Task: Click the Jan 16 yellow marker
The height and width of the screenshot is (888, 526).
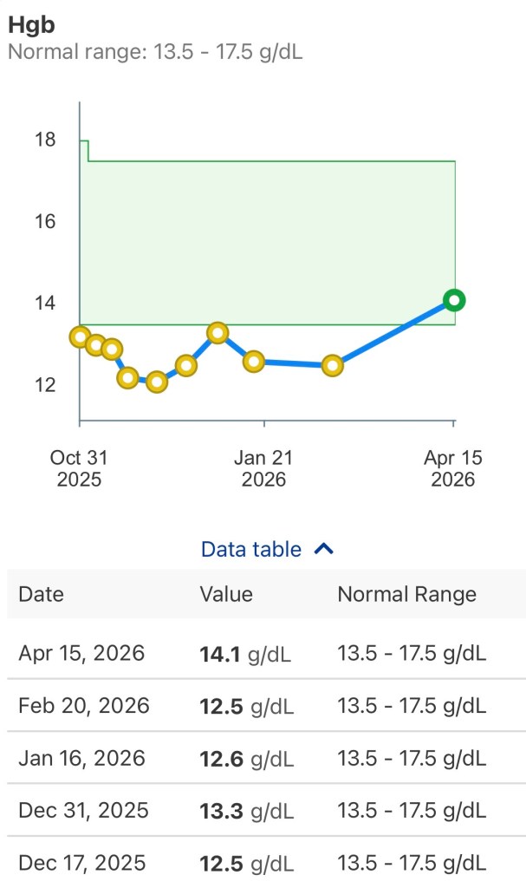Action: point(252,361)
